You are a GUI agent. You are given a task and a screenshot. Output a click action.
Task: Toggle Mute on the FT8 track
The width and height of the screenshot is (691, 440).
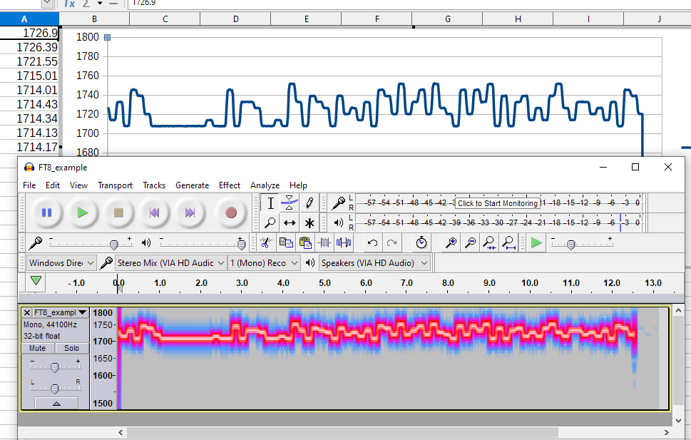pyautogui.click(x=38, y=348)
